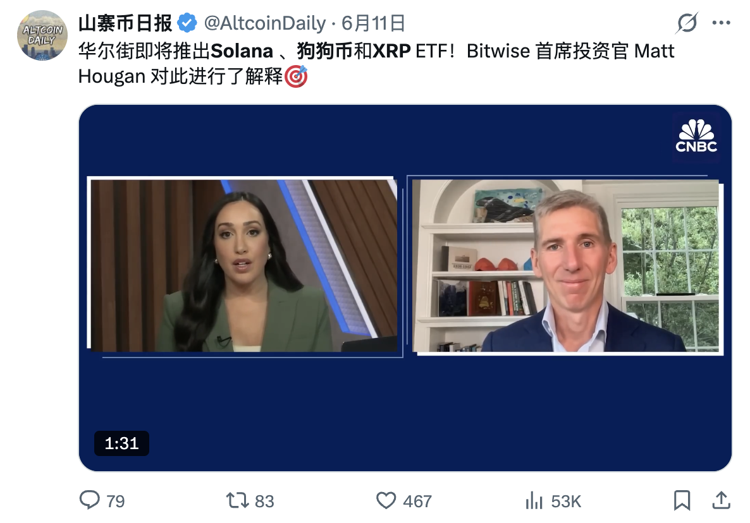The height and width of the screenshot is (523, 750).
Task: Click the 53K views count
Action: 566,502
